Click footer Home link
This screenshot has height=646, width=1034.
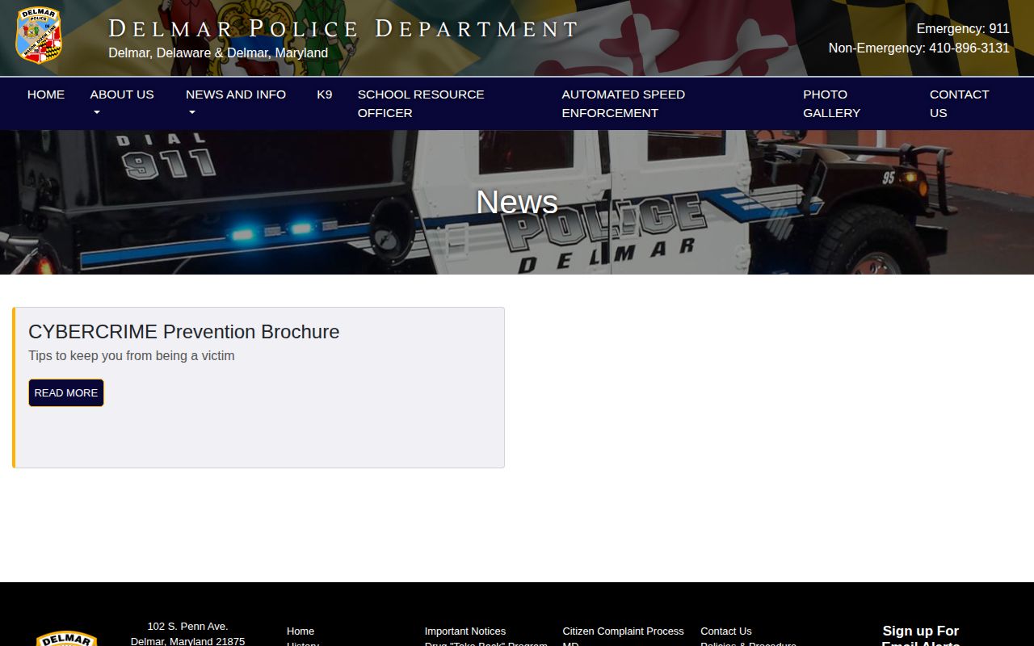click(301, 631)
